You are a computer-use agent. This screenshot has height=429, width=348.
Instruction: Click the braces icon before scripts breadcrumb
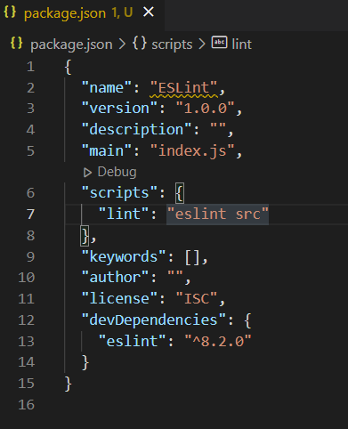point(140,44)
